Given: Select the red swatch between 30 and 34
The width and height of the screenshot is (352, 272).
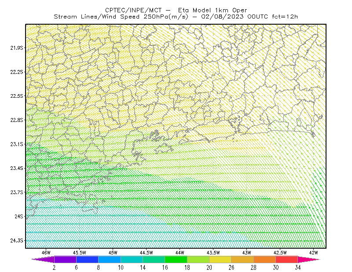Looking at the screenshot, I should coord(287,259).
